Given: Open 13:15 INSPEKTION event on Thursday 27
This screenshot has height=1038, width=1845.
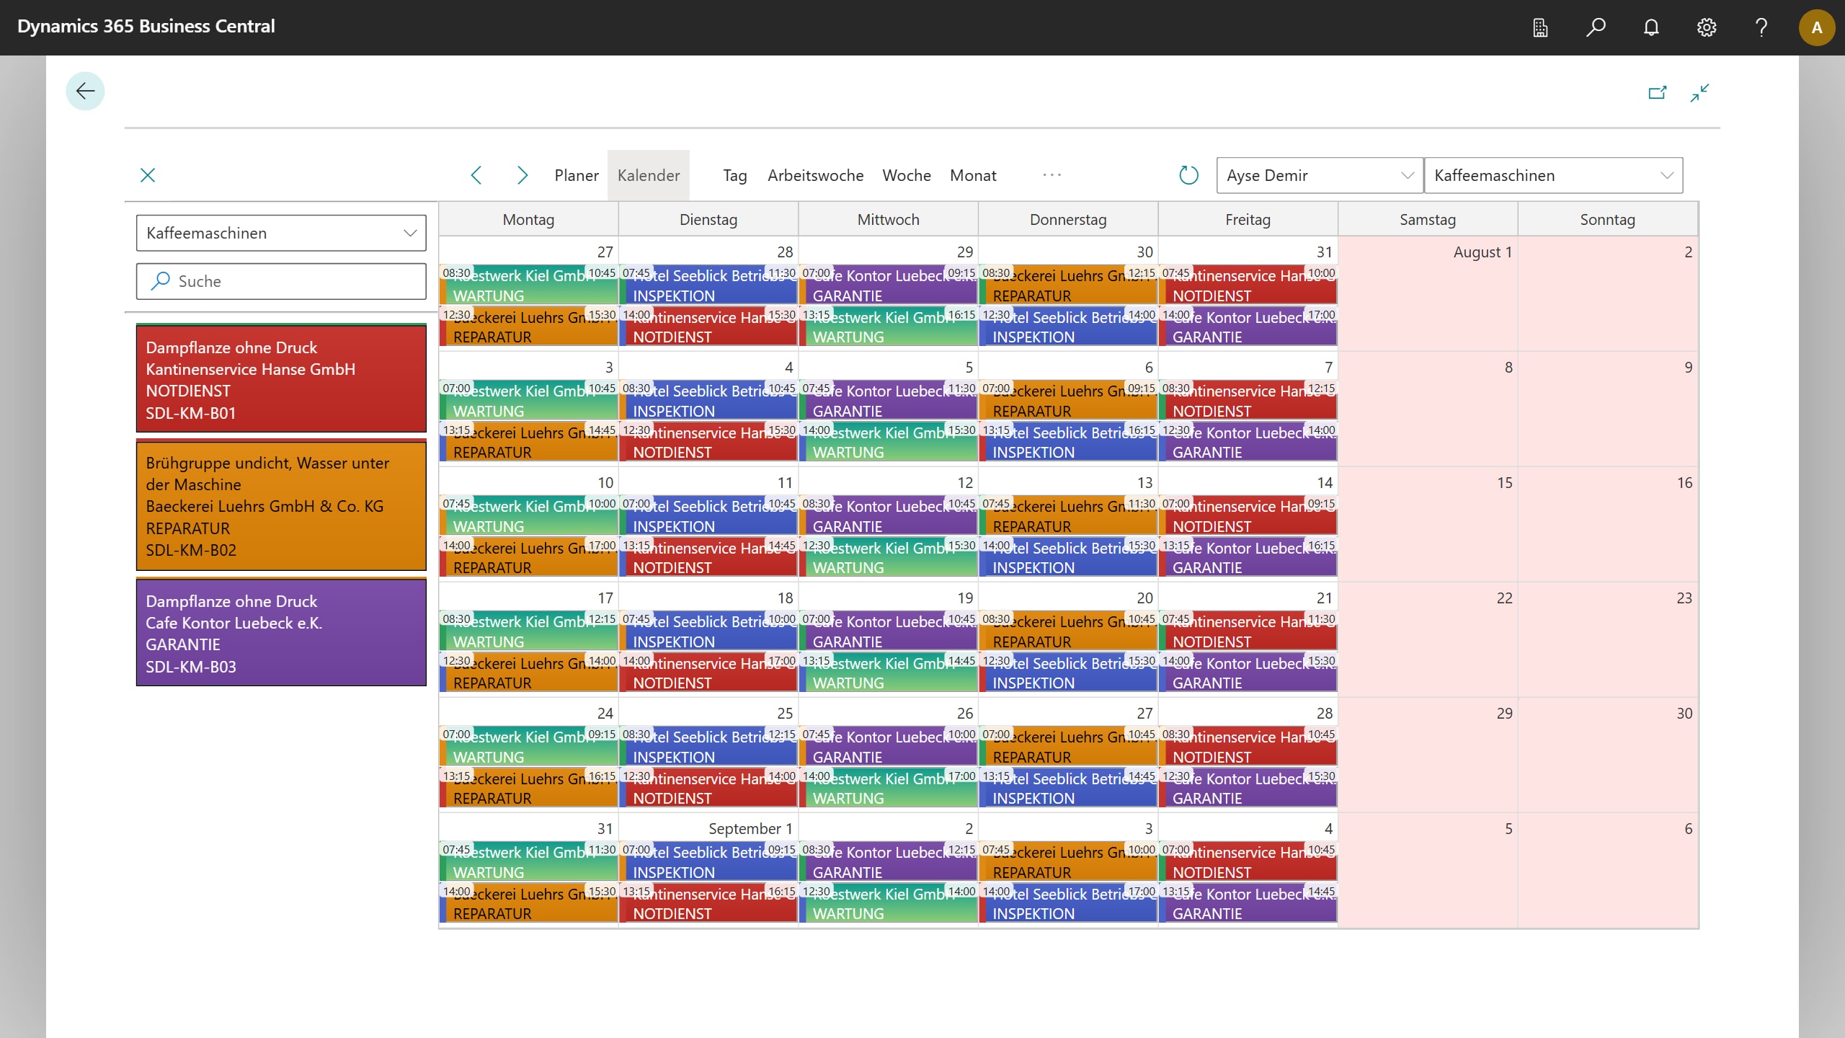Looking at the screenshot, I should coord(1068,788).
